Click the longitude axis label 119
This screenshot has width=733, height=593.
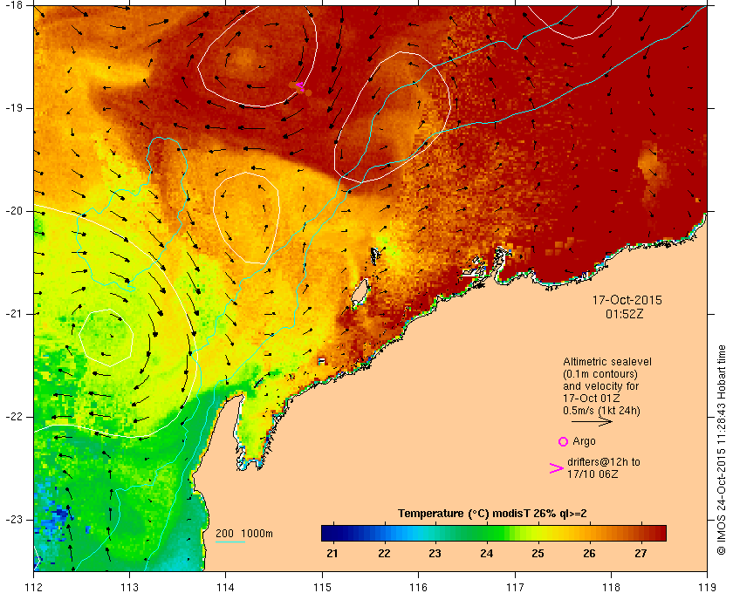(707, 587)
